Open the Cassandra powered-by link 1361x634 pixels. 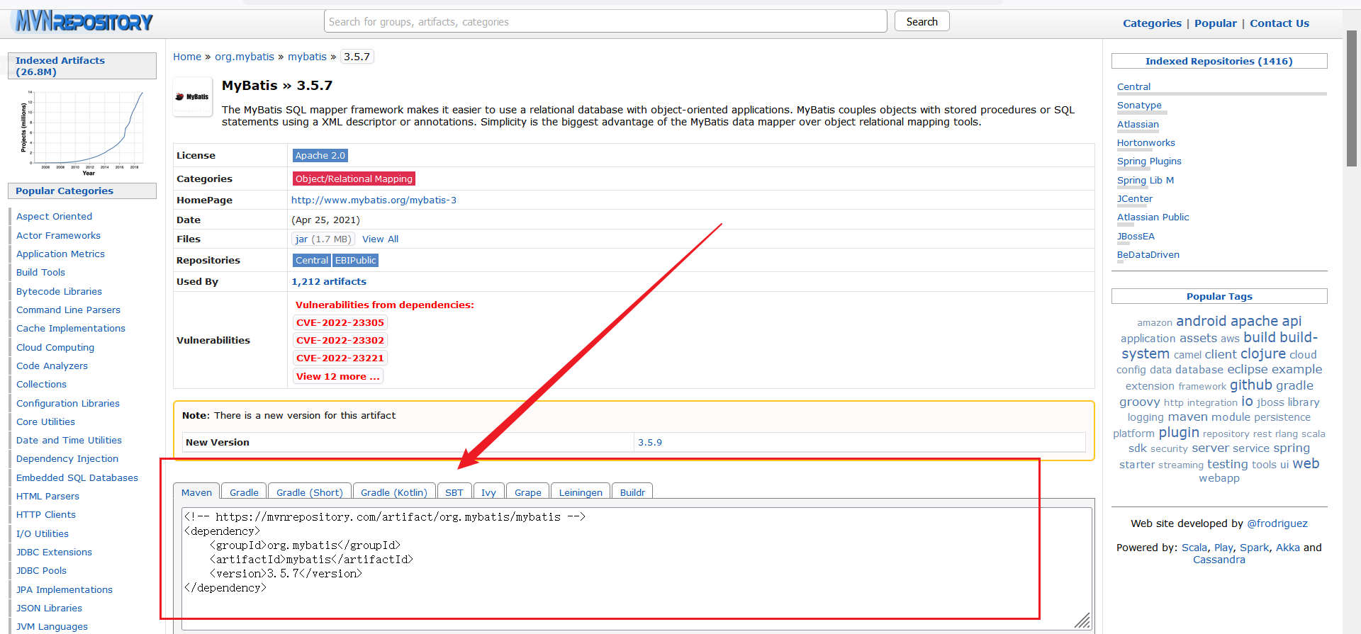point(1219,560)
